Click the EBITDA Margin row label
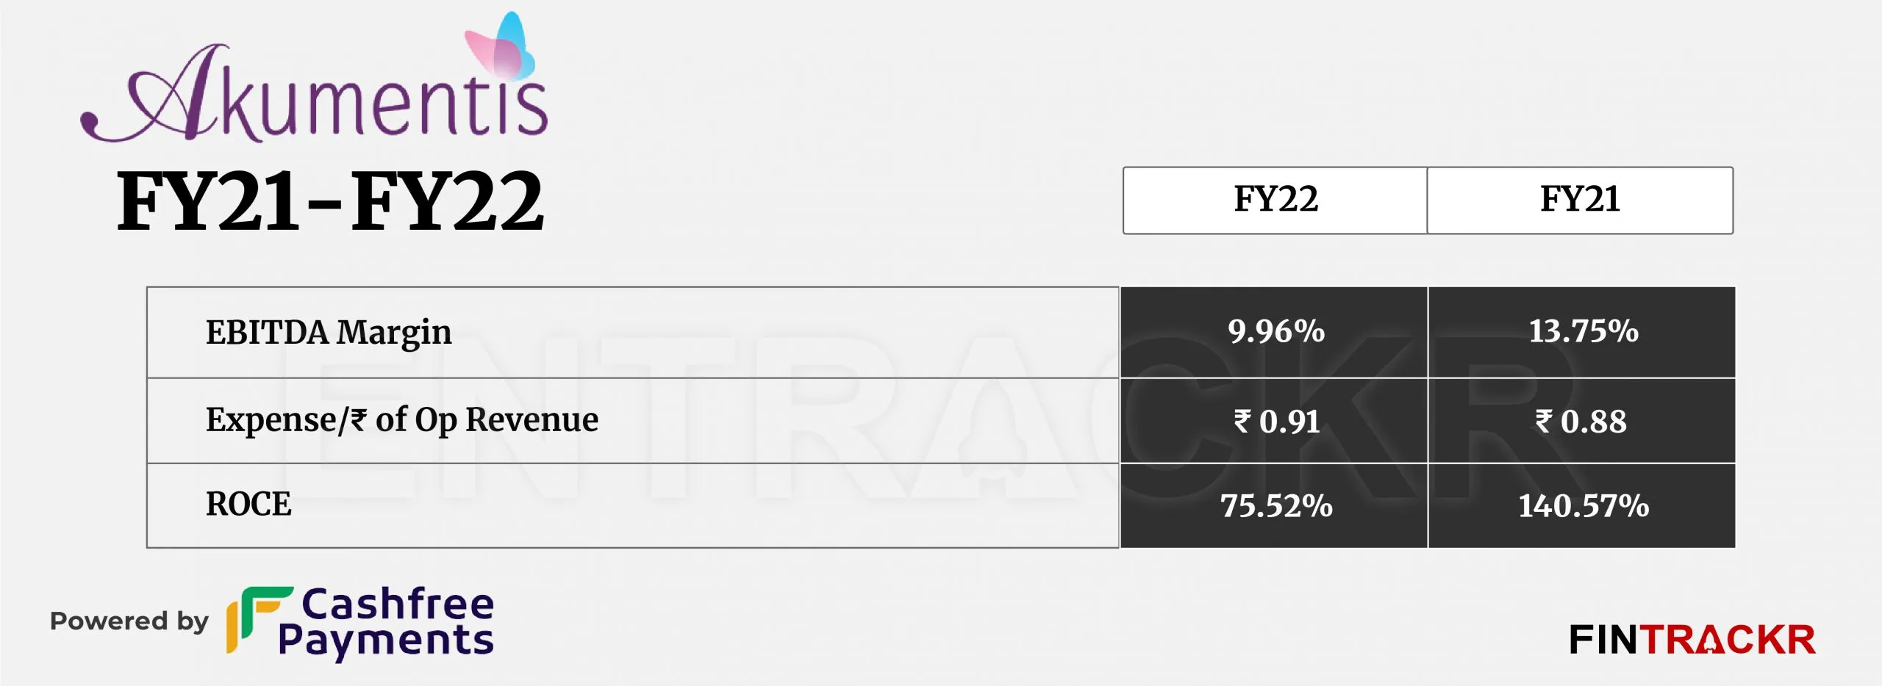The height and width of the screenshot is (686, 1882). [329, 333]
